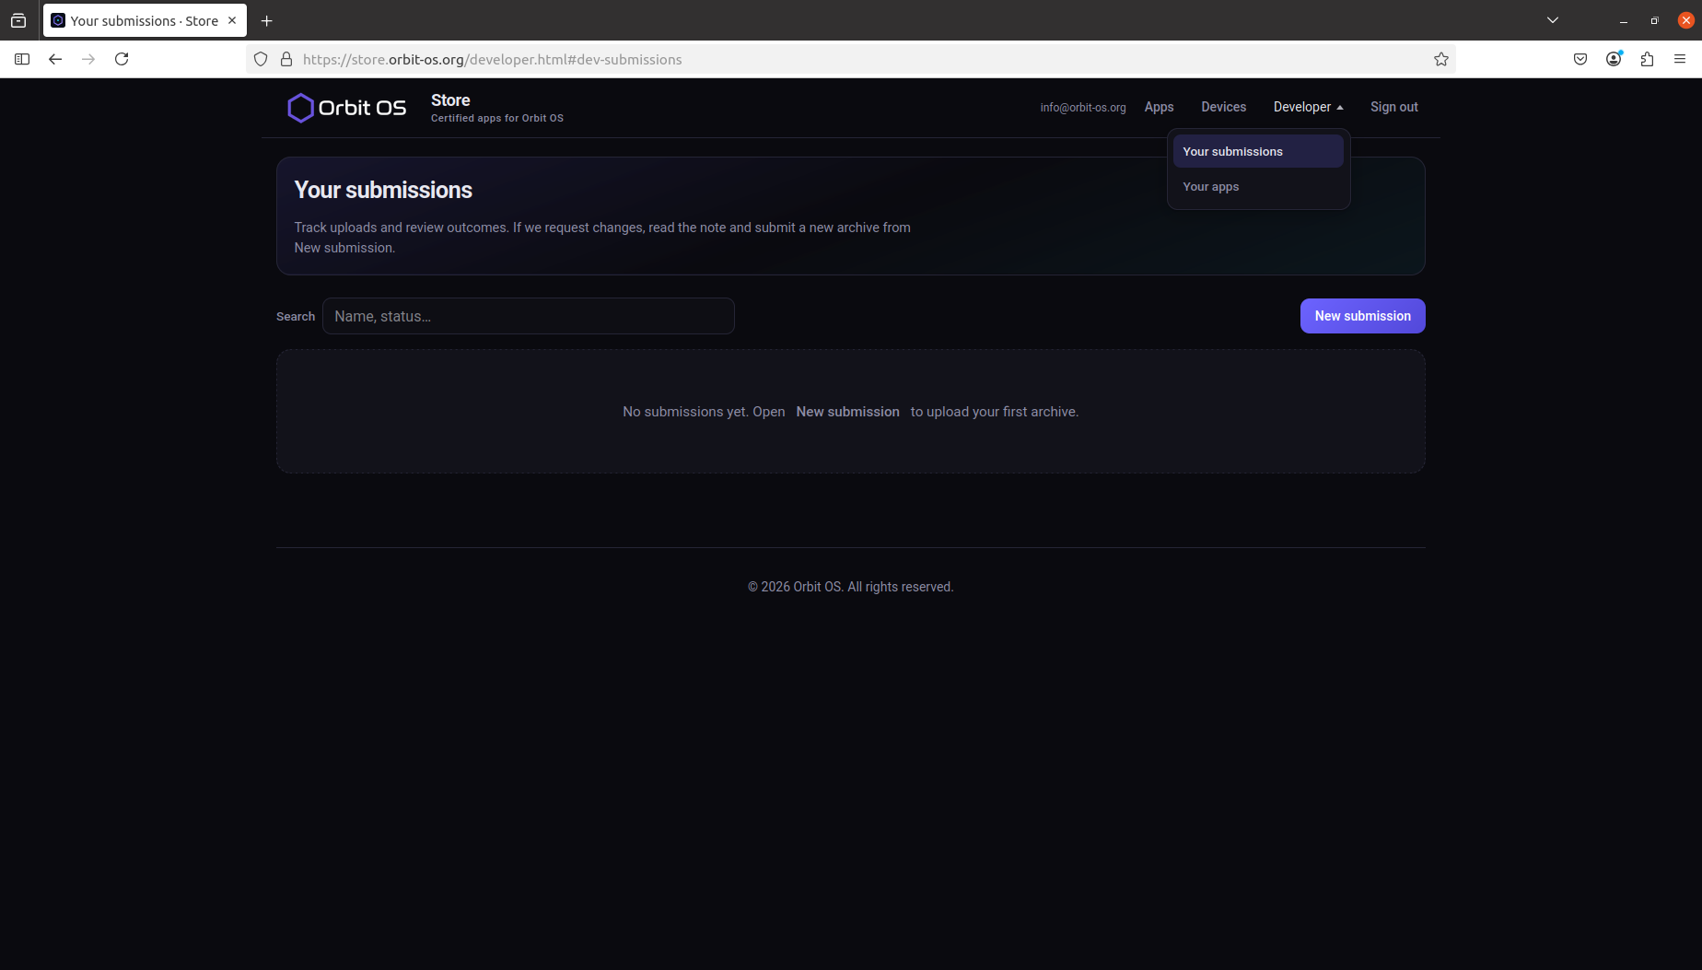Click the New submission button

pyautogui.click(x=1362, y=316)
